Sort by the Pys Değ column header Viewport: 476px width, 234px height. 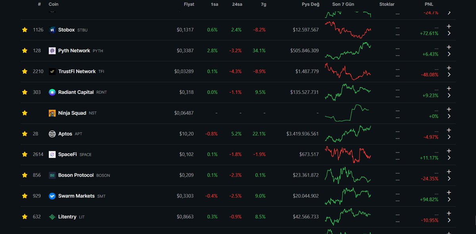[310, 4]
